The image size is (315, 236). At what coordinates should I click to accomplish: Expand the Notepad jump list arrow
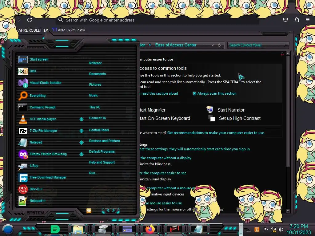81,143
